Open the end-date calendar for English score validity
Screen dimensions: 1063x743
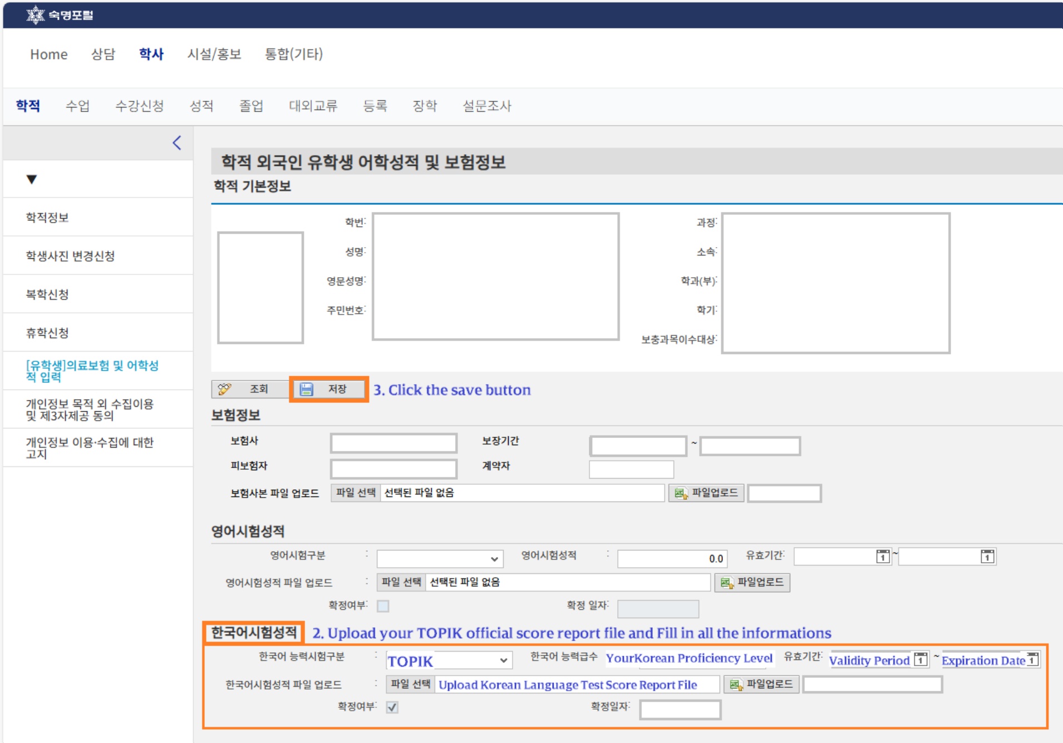[x=987, y=556]
